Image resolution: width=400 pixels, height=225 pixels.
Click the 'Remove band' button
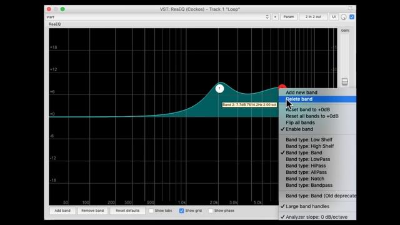[92, 211]
